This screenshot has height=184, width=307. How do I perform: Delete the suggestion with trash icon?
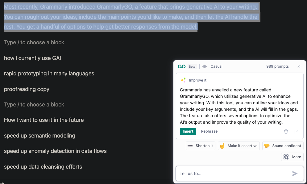pos(286,131)
